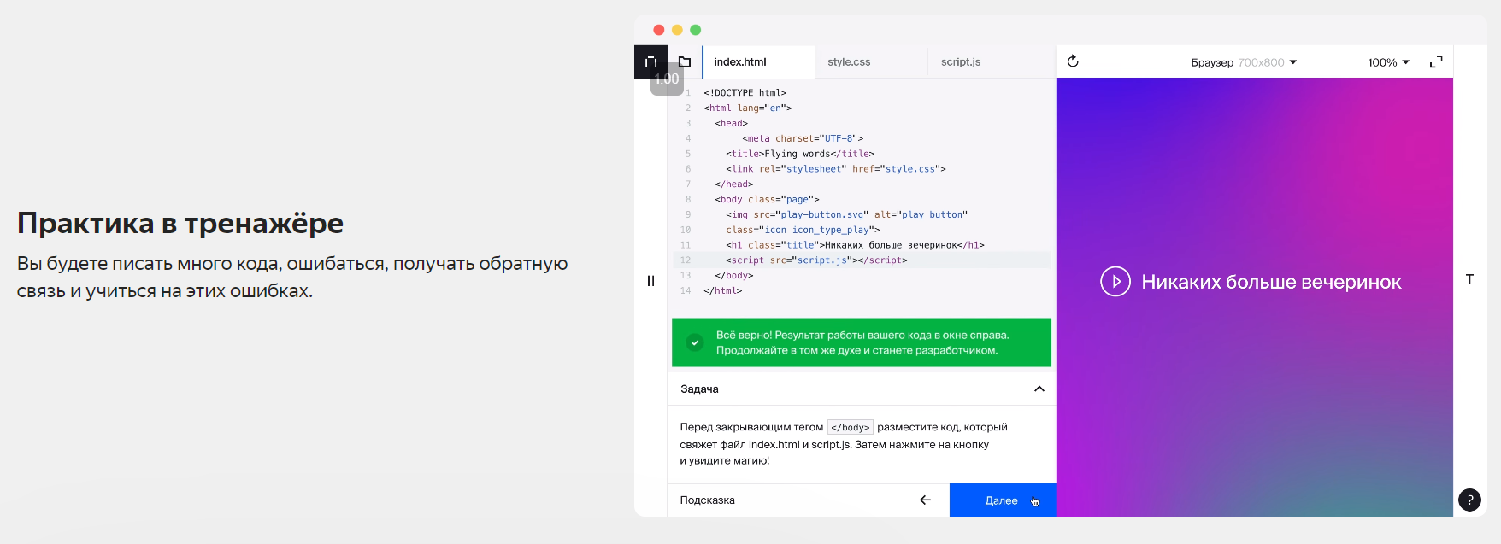The image size is (1501, 544).
Task: Open the Браузер 700x800 size dropdown
Action: (x=1244, y=62)
